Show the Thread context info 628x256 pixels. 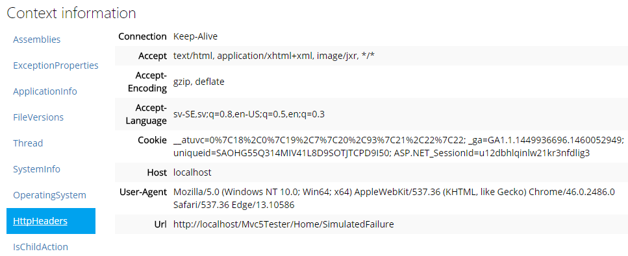point(28,143)
